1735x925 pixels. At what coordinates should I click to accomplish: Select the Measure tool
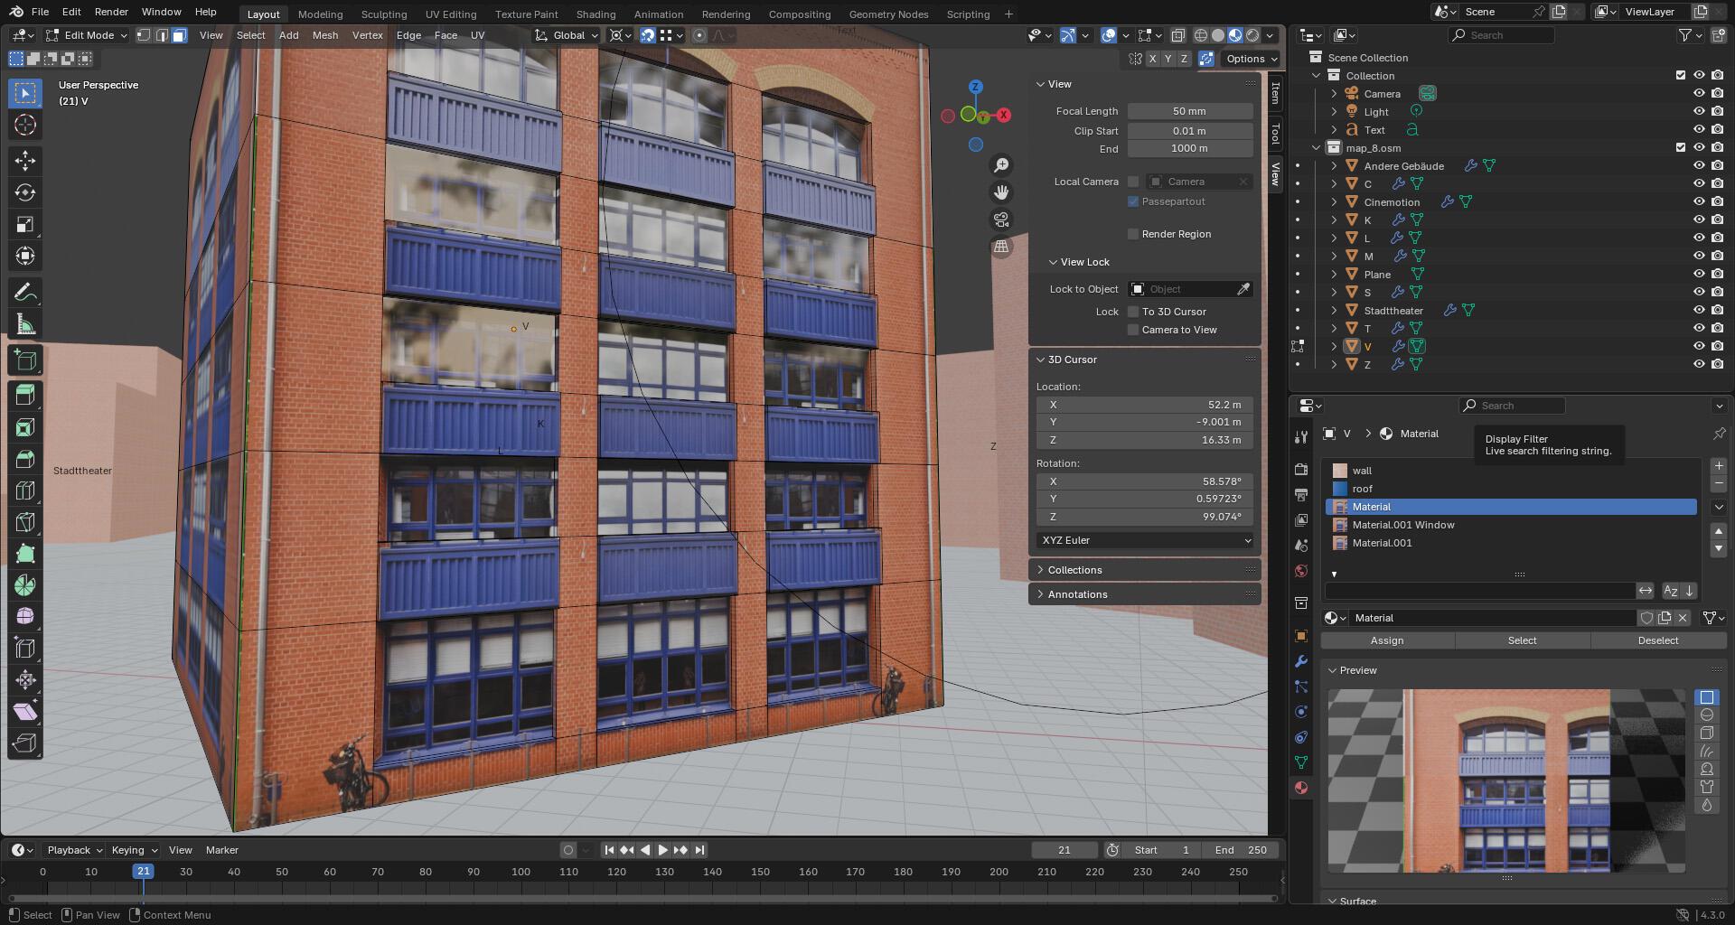25,324
